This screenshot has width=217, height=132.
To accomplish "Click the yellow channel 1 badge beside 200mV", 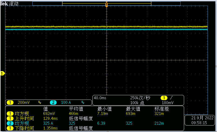I will pyautogui.click(x=10, y=103).
